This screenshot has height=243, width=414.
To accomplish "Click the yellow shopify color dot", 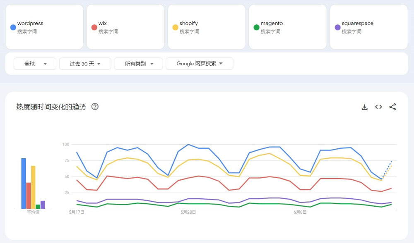I will click(x=175, y=27).
